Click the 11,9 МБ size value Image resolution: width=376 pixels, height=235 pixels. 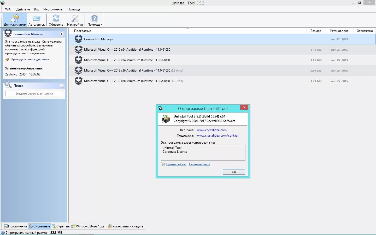[316, 50]
